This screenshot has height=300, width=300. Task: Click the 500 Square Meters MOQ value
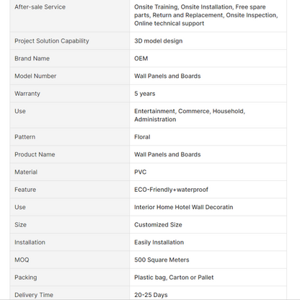click(162, 260)
